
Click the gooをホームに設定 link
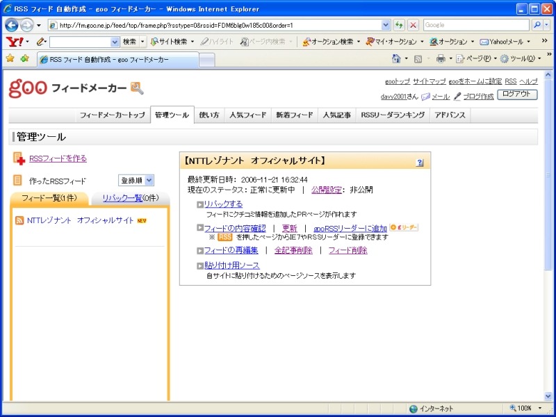(x=475, y=81)
